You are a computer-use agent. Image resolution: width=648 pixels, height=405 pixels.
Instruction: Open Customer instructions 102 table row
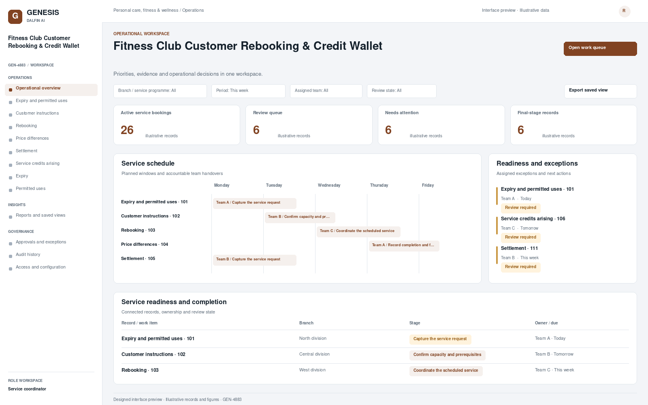click(375, 355)
